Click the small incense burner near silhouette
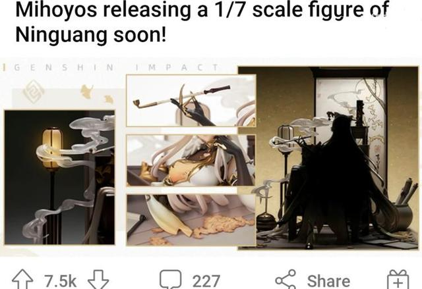Screen dimensions: 422x289 point(266,222)
